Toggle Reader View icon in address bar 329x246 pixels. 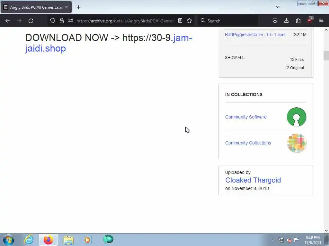click(180, 20)
